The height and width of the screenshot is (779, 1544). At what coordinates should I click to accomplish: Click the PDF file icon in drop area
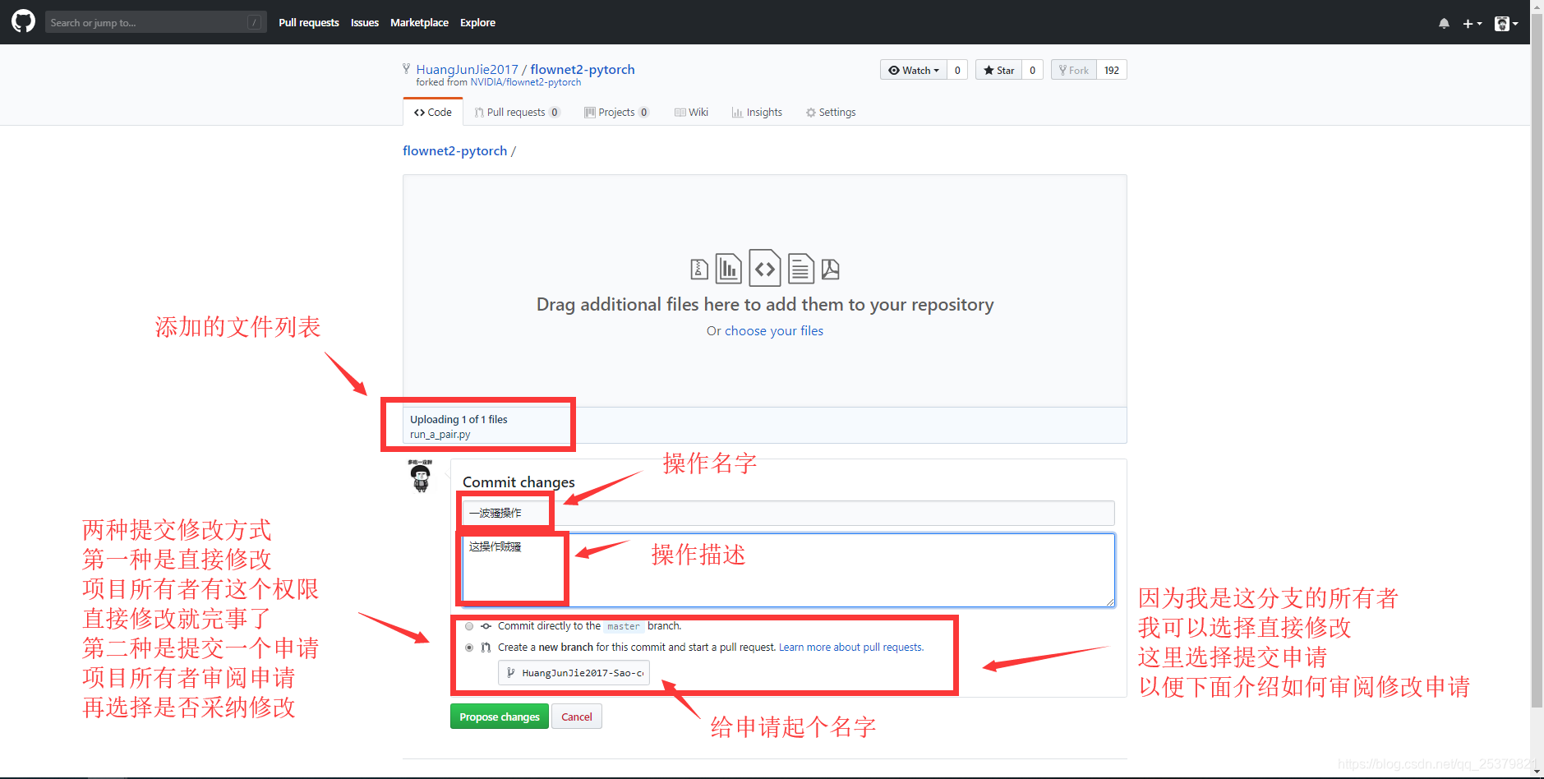(831, 269)
